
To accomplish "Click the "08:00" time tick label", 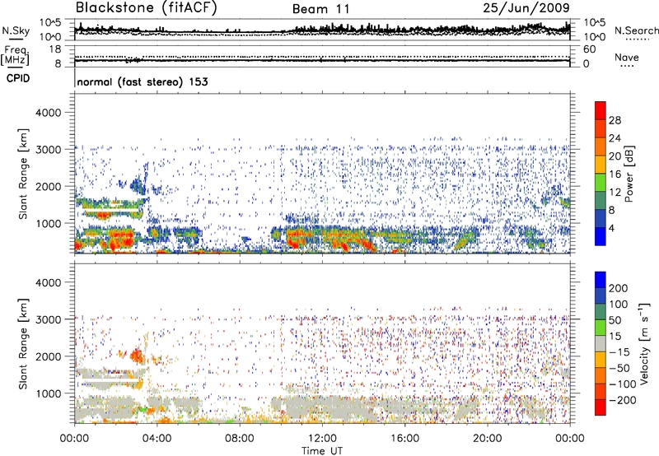I will click(x=240, y=439).
